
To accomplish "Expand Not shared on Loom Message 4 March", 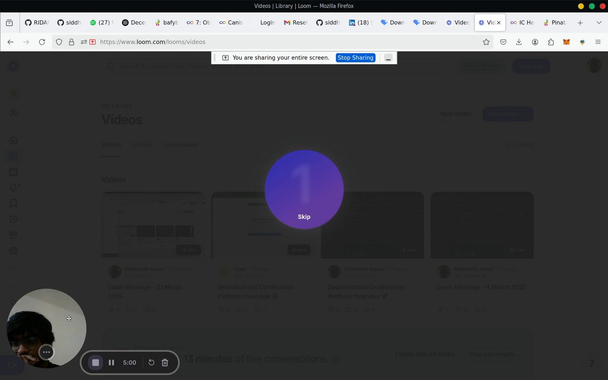I will tap(470, 275).
